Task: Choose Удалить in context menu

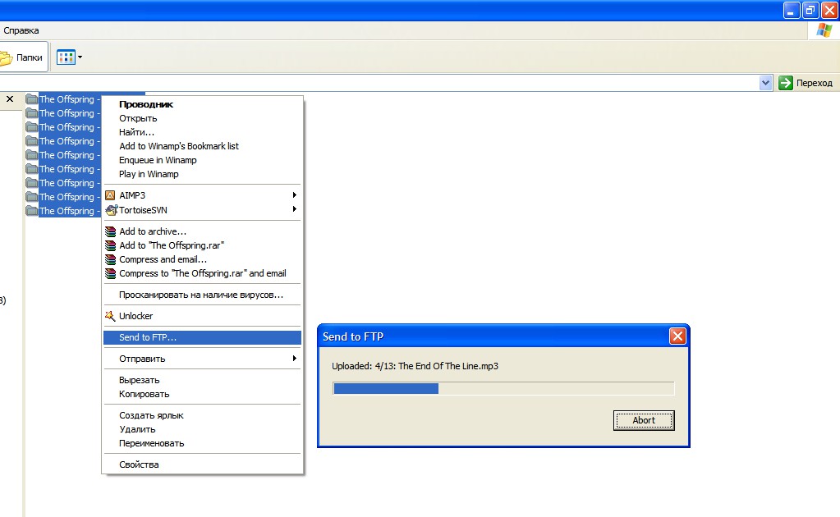Action: pyautogui.click(x=203, y=429)
